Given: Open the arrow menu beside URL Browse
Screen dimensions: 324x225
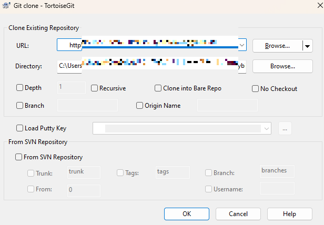Looking at the screenshot, I should coord(308,46).
